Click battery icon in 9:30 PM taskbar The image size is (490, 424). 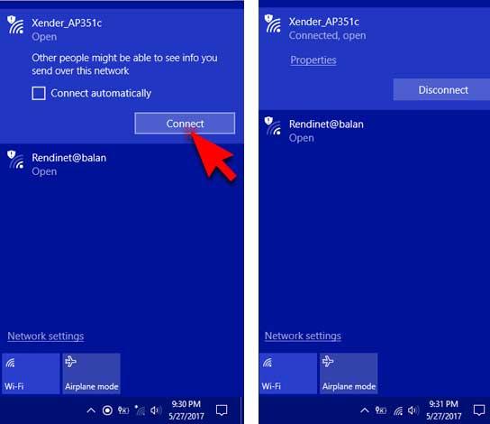(123, 410)
